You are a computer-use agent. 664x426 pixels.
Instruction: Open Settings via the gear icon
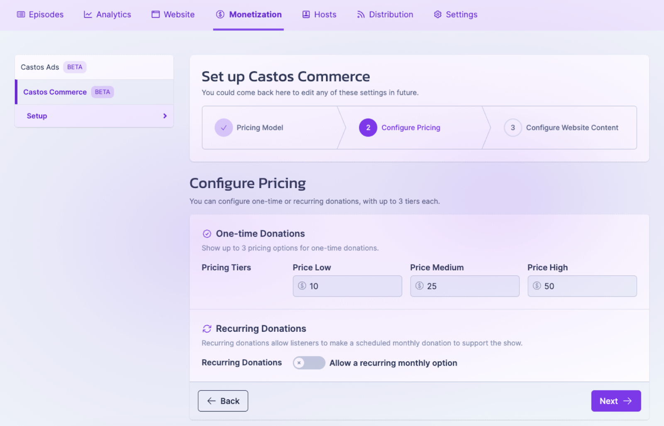click(437, 14)
